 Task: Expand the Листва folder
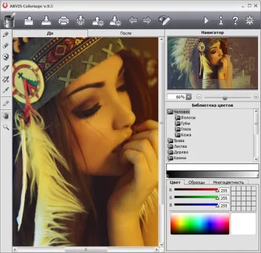click(x=177, y=146)
